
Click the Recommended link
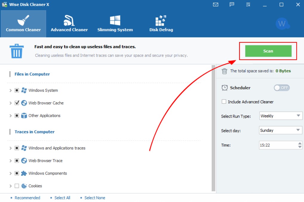27,198
